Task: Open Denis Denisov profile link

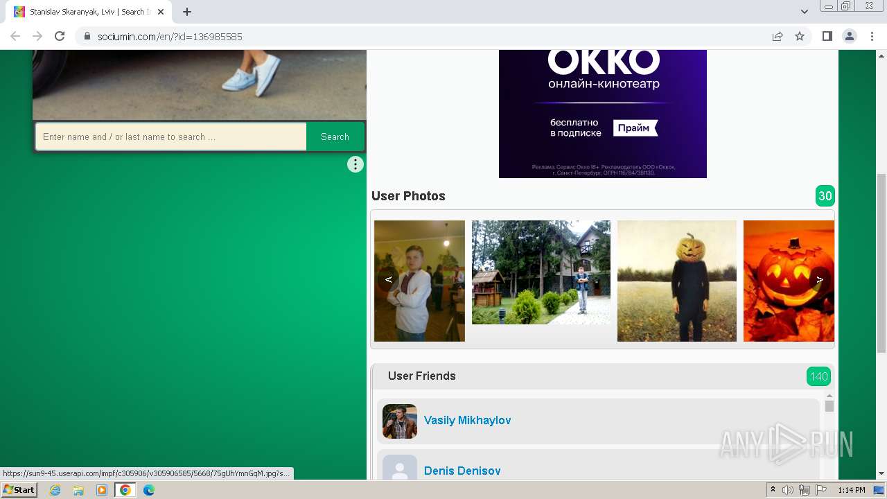Action: tap(462, 471)
